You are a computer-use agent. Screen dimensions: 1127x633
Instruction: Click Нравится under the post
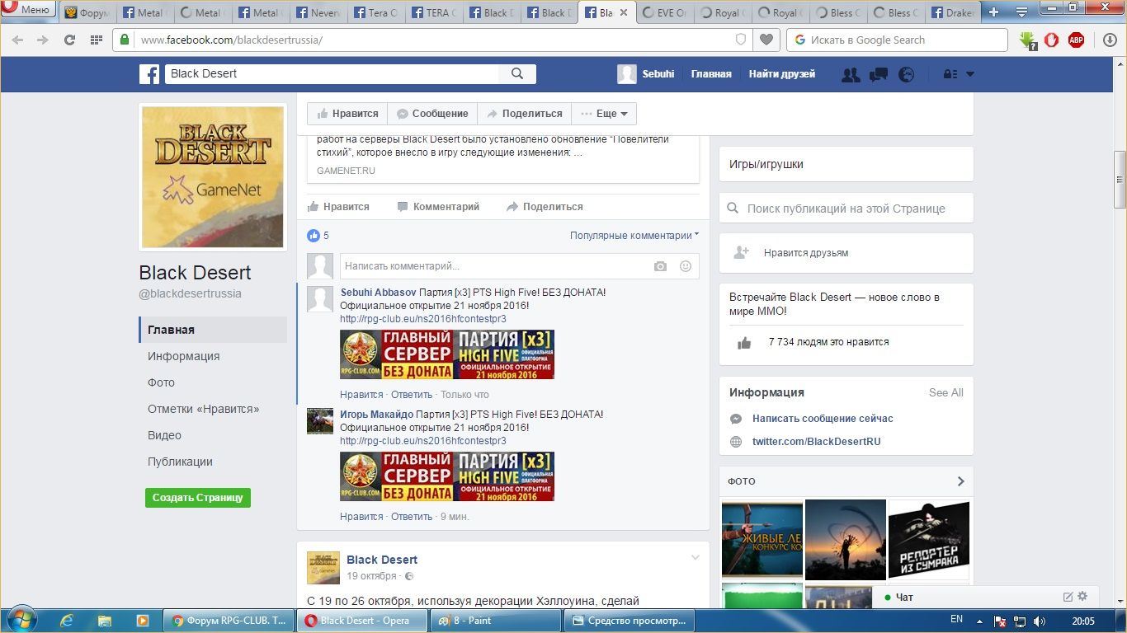(338, 207)
